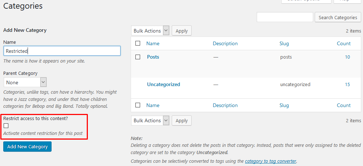Open the category to tag converter link
Image resolution: width=363 pixels, height=166 pixels.
tap(270, 161)
